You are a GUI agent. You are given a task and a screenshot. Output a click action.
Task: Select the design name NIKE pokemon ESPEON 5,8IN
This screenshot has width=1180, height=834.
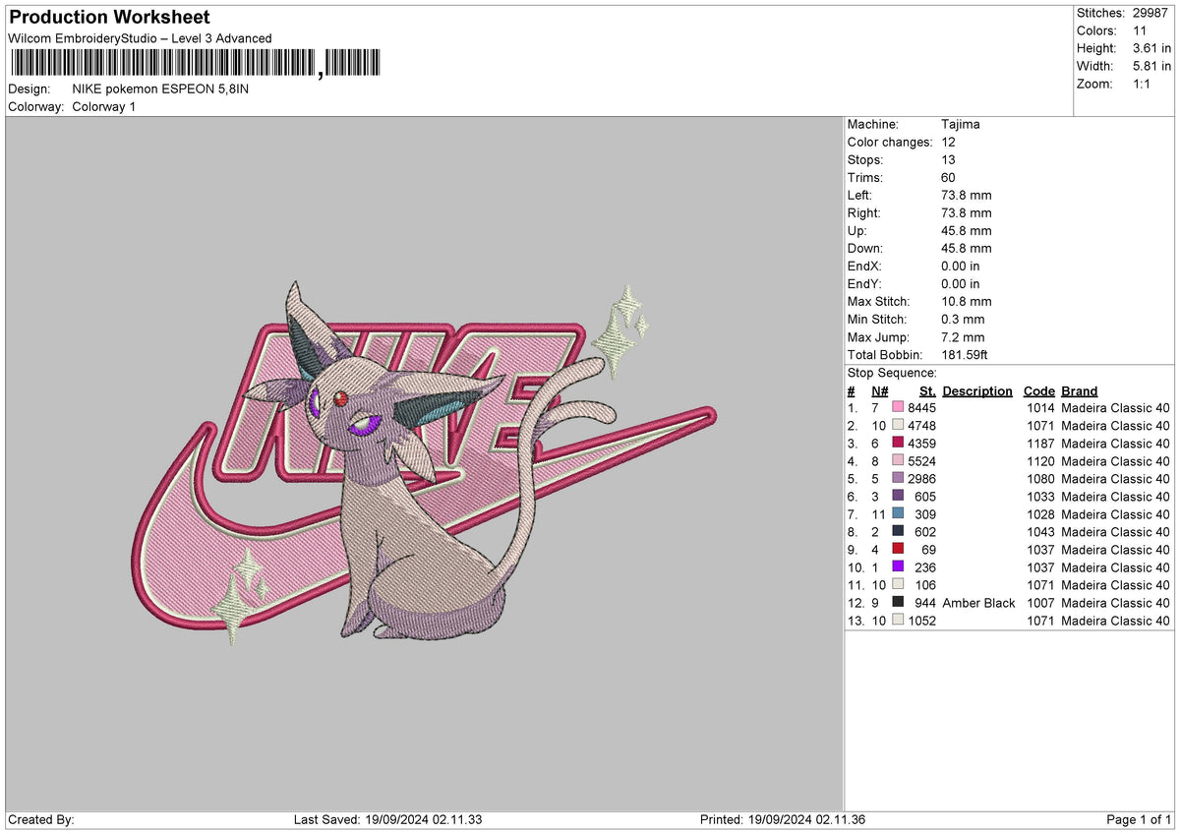(160, 89)
